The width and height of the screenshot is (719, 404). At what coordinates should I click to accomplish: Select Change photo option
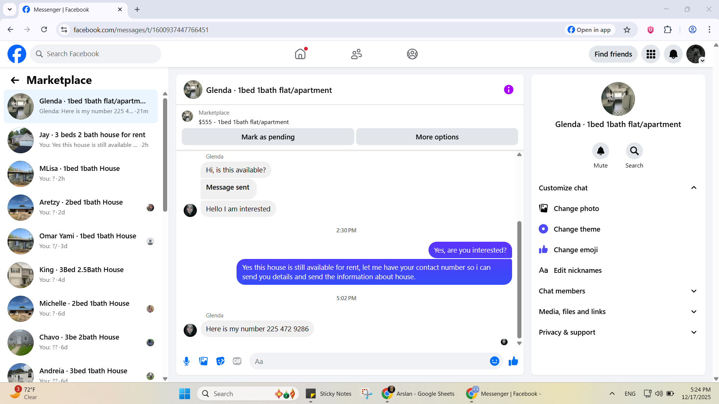pyautogui.click(x=618, y=208)
